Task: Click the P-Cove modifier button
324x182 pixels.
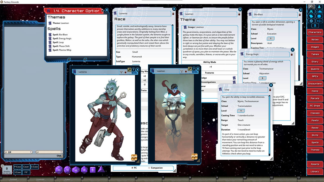Action: click(x=18, y=167)
